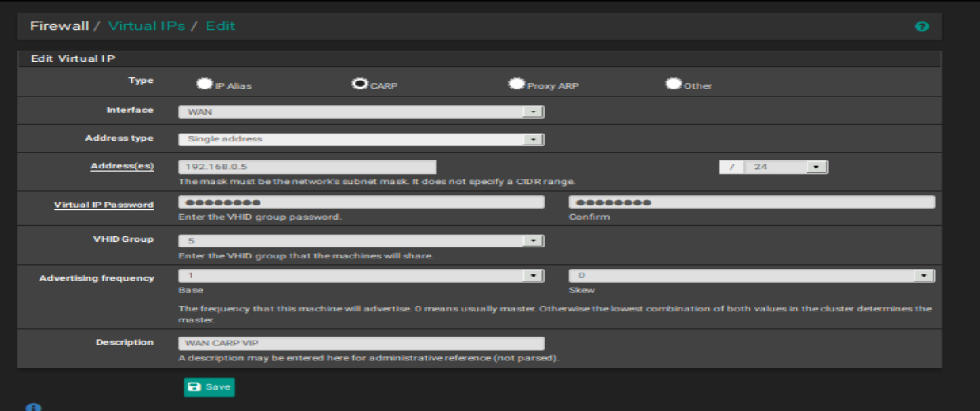The width and height of the screenshot is (980, 411).
Task: Click the Edit breadcrumb link
Action: [220, 25]
